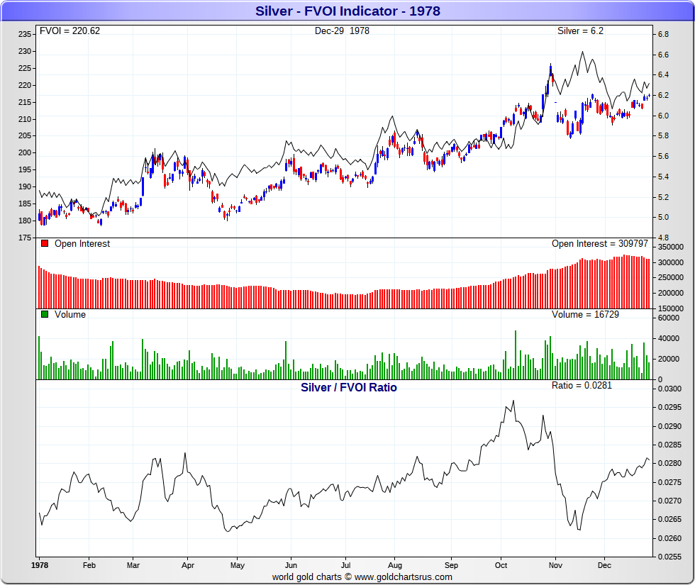Click the 'Dec-29 1978' date label
Image resolution: width=695 pixels, height=585 pixels.
pyautogui.click(x=342, y=31)
